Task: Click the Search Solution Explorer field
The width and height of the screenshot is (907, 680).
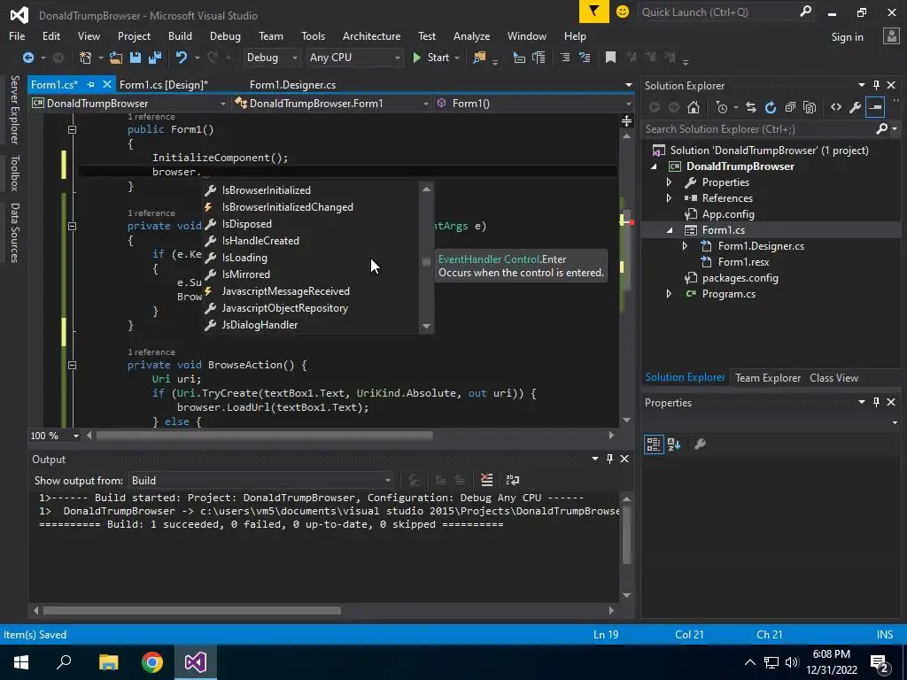Action: point(760,129)
